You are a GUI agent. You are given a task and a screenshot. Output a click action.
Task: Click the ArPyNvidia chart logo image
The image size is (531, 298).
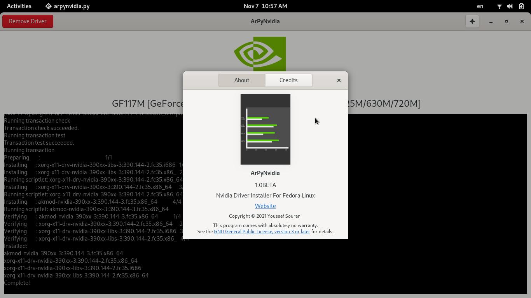coord(265,129)
